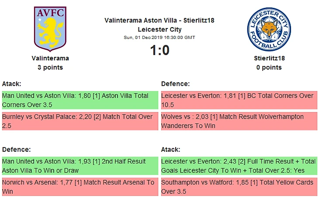This screenshot has width=319, height=210.
Task: Select the Valinterama player name
Action: click(x=50, y=58)
